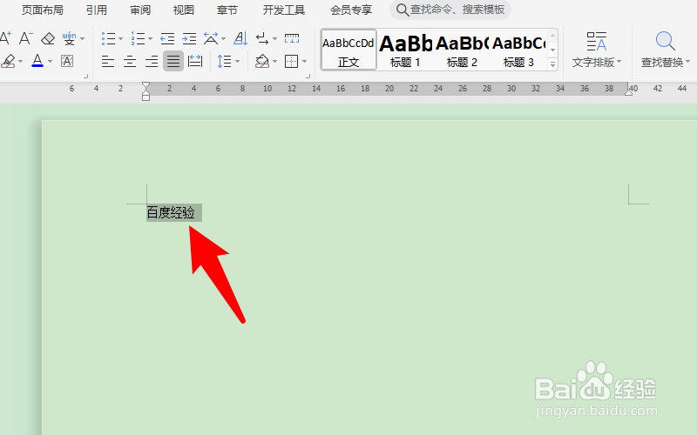697x435 pixels.
Task: Open the Chinese typography (character scaling) tool
Action: coord(211,38)
